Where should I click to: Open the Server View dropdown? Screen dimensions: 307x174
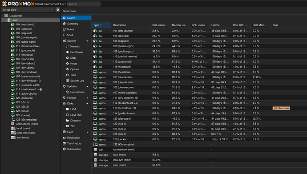pos(28,10)
